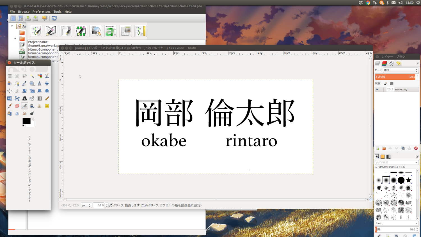
Task: Select the Clone stamp tool
Action: click(x=40, y=106)
